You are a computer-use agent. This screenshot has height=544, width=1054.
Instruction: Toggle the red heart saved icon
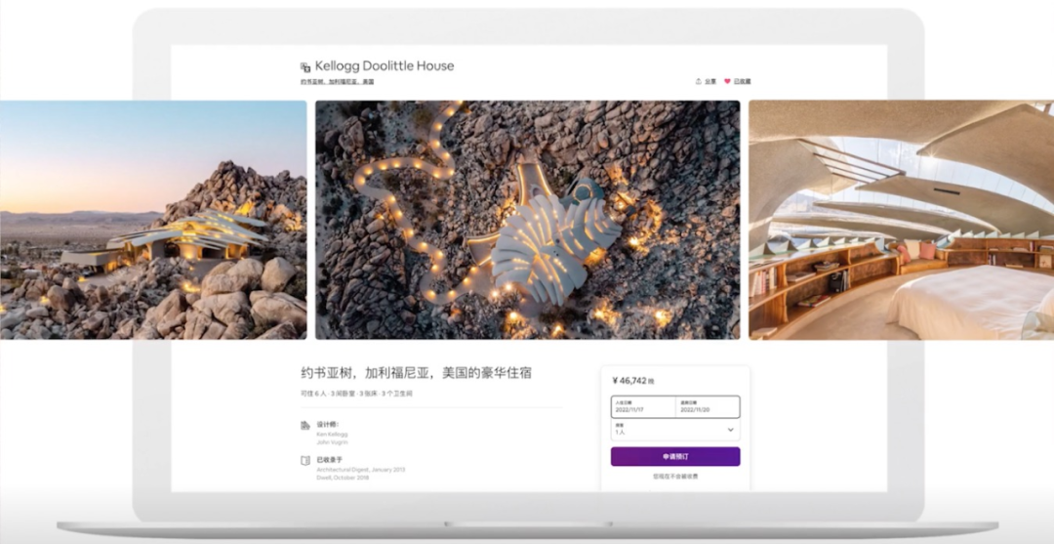(727, 82)
